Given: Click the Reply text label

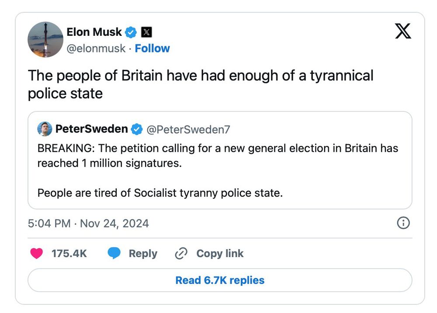Looking at the screenshot, I should coord(143,254).
